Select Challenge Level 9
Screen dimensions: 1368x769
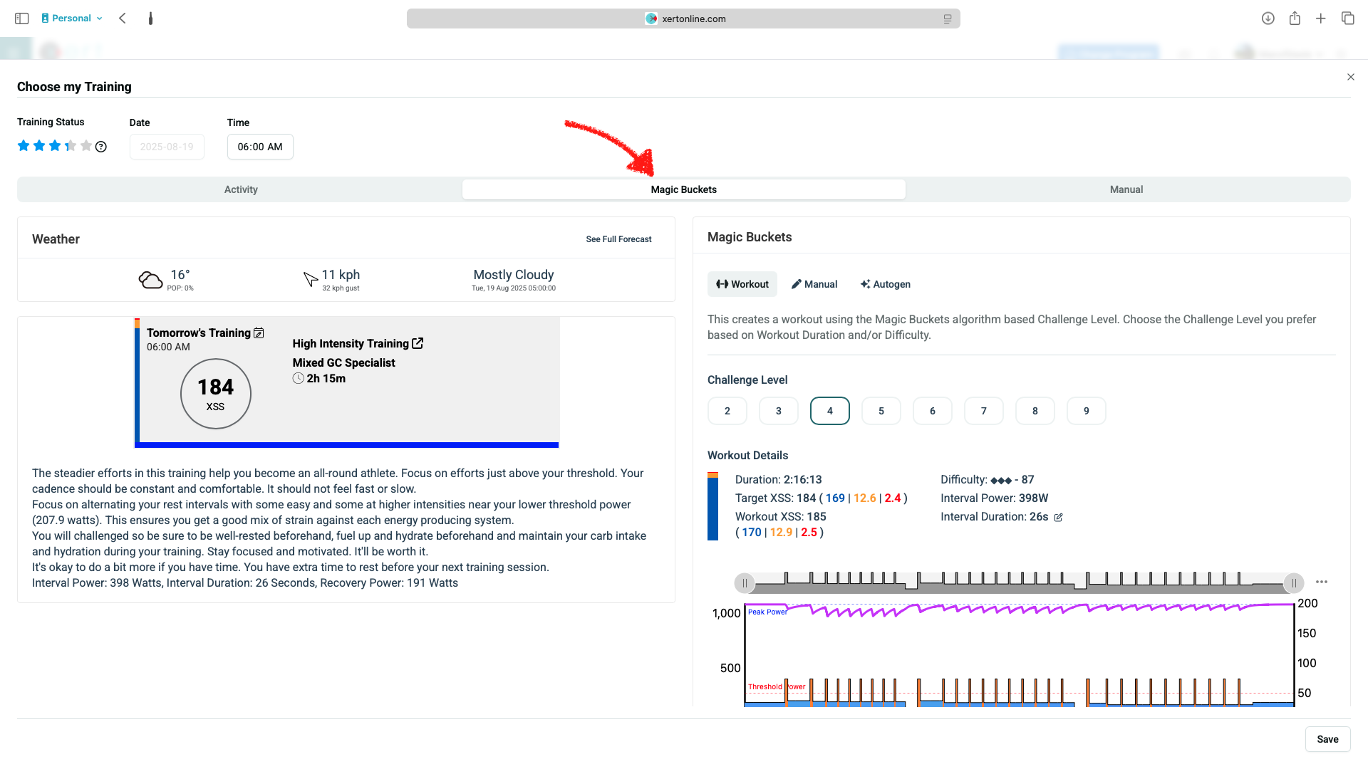tap(1086, 411)
